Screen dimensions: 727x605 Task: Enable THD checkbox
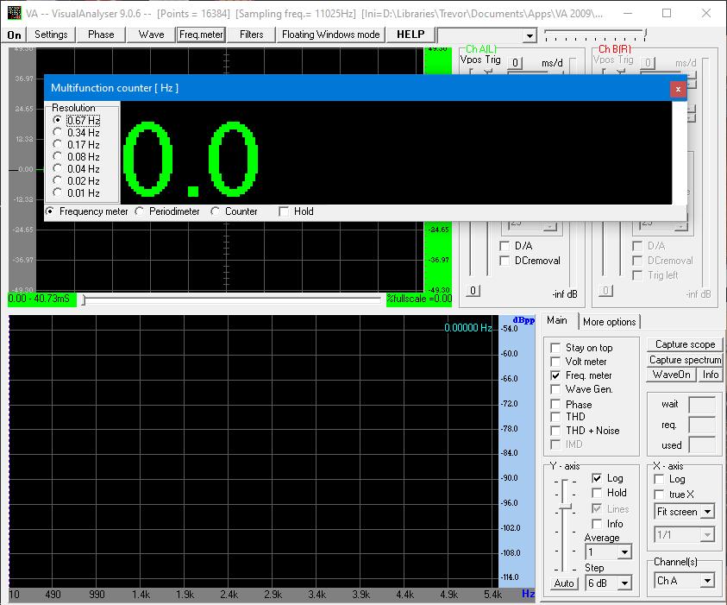pyautogui.click(x=555, y=417)
